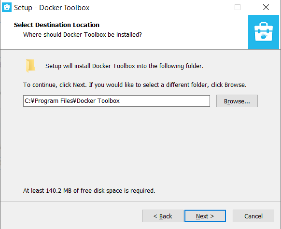Go to the previous step with Back
This screenshot has width=281, height=229.
pyautogui.click(x=163, y=216)
